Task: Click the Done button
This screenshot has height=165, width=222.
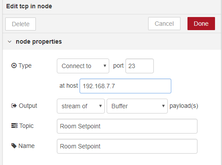Action: coord(201,24)
